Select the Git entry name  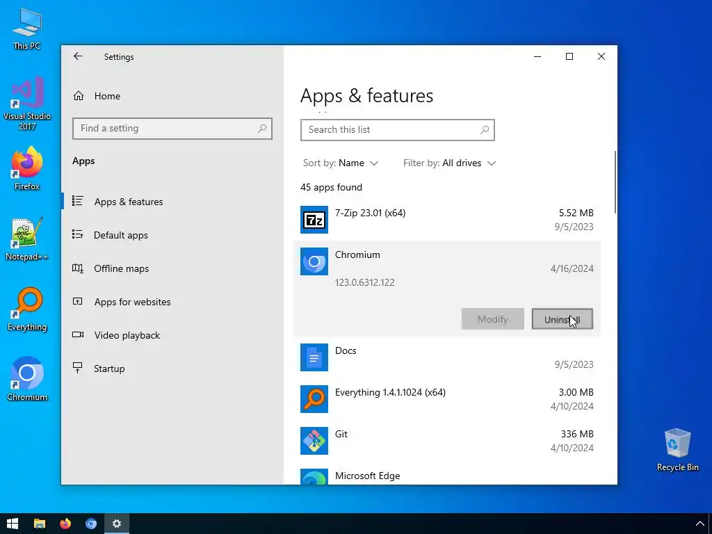point(341,434)
